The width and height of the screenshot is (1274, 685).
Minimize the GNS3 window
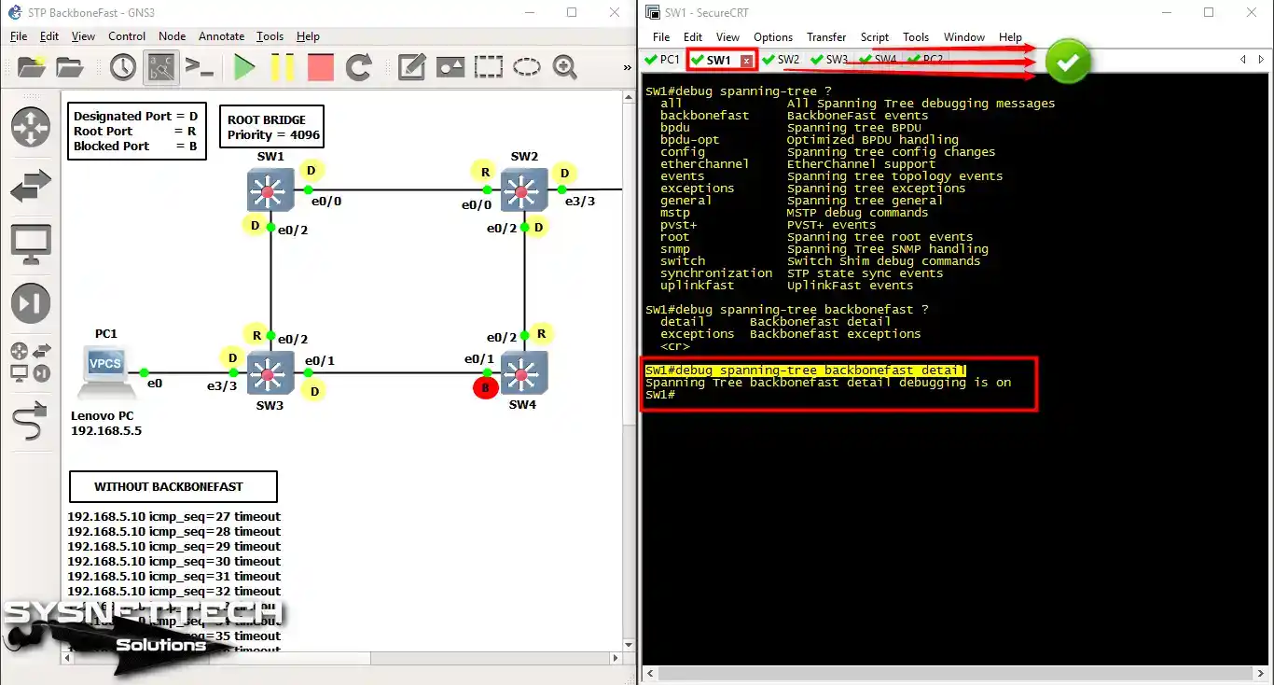tap(530, 12)
